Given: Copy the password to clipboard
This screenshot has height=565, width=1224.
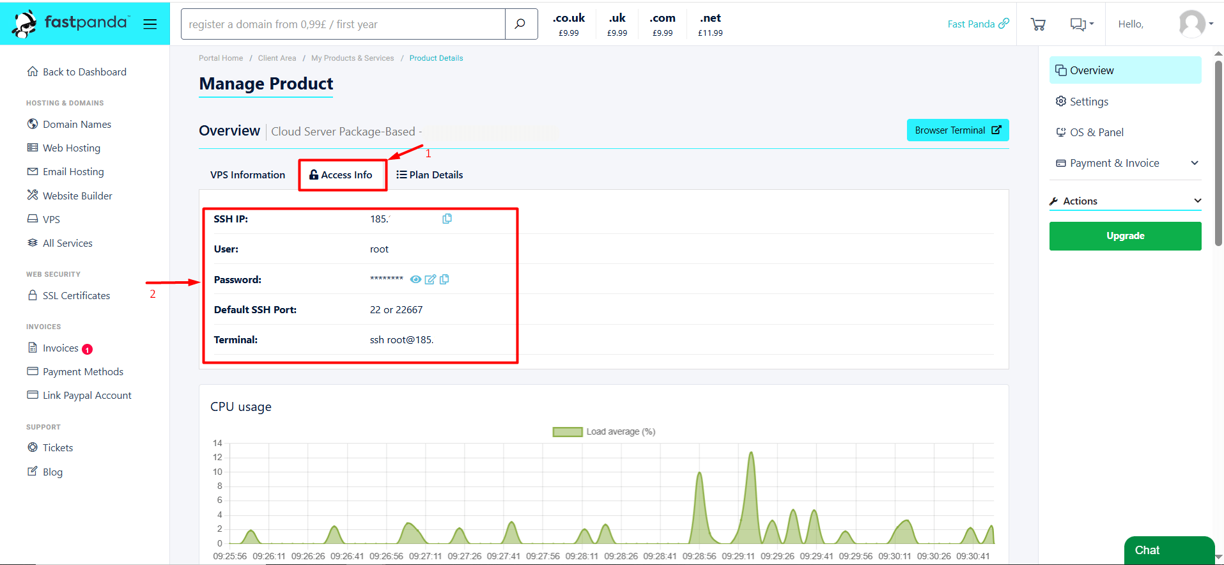Looking at the screenshot, I should [444, 279].
